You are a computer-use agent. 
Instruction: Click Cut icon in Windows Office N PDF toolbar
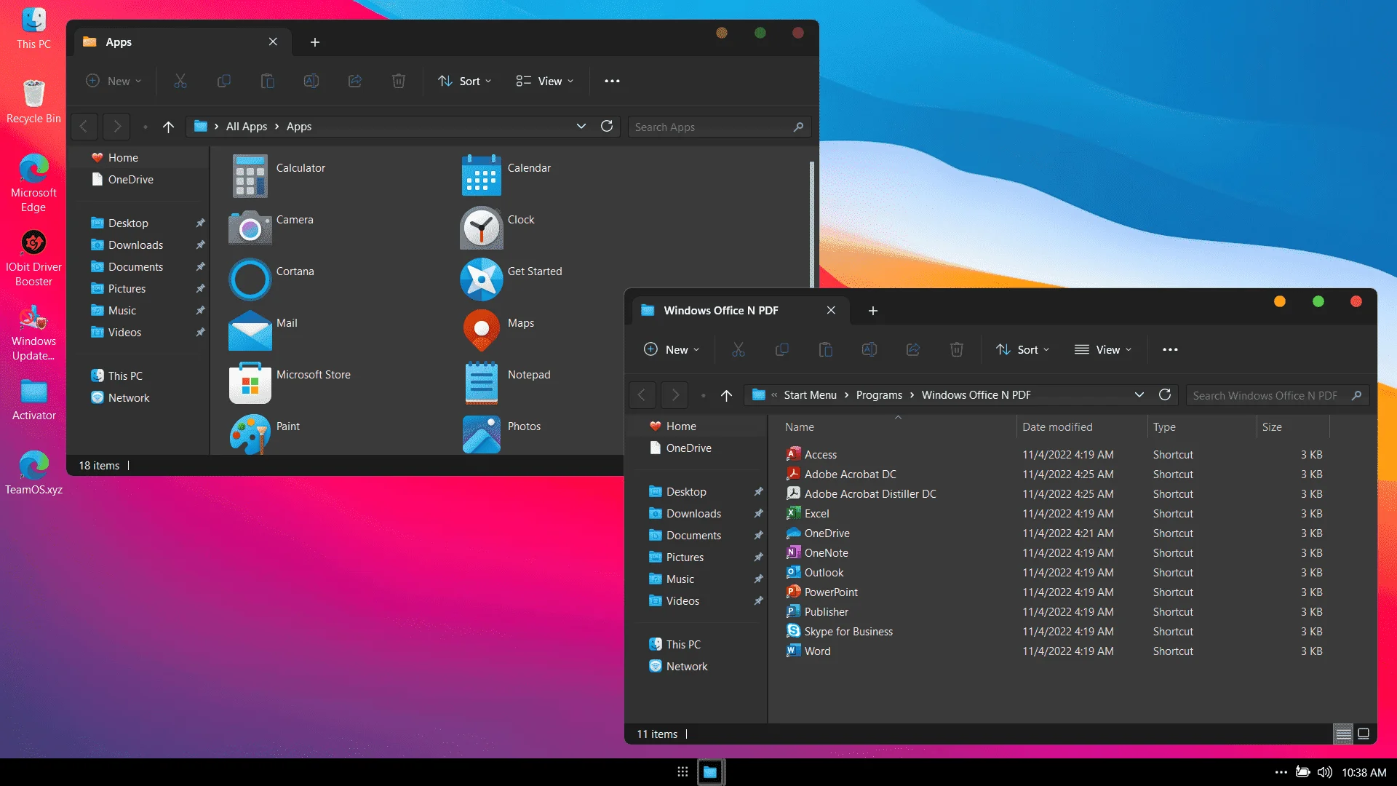[x=739, y=350]
